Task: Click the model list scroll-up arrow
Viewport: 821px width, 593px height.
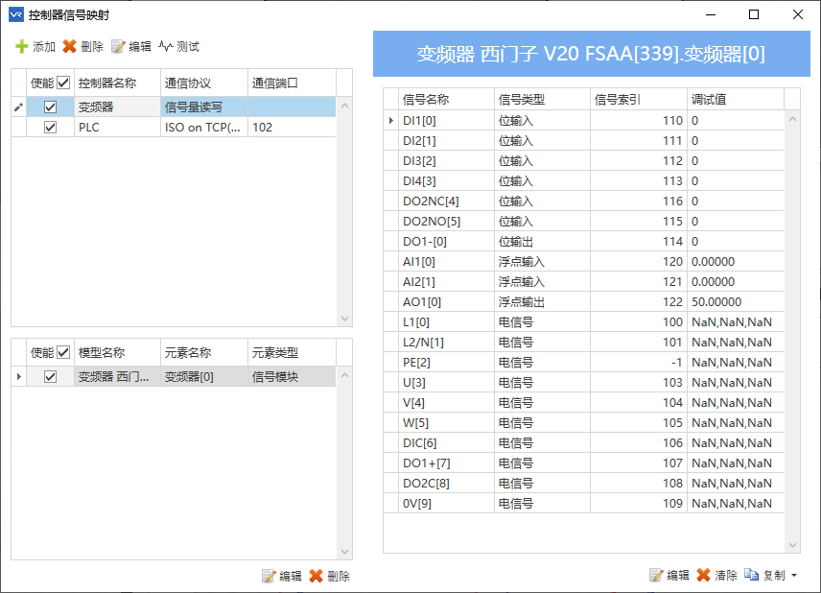Action: [x=344, y=375]
